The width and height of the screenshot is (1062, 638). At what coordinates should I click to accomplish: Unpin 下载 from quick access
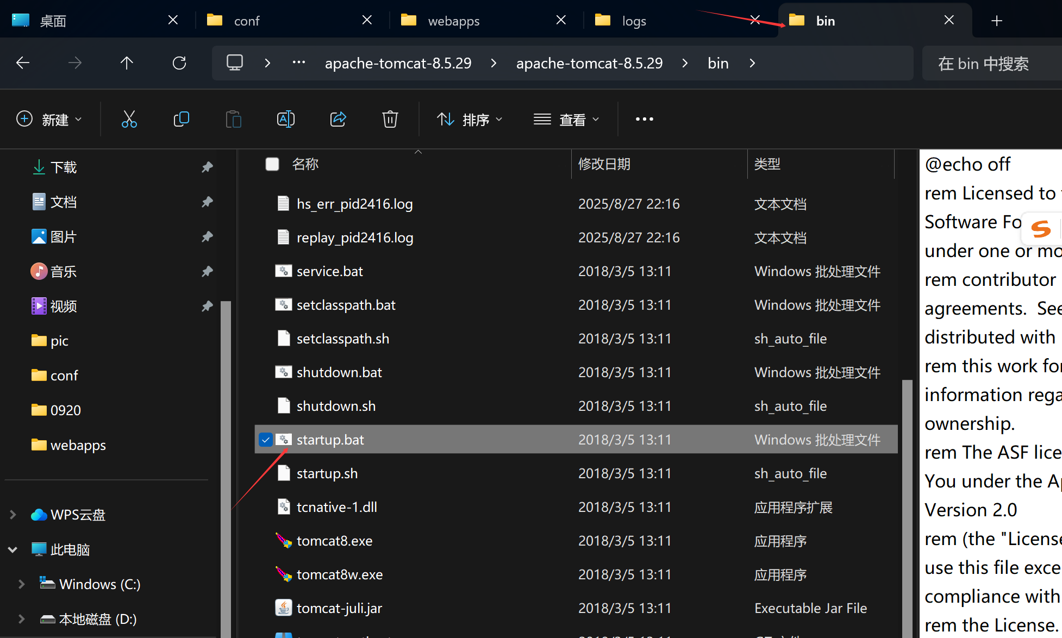pos(207,167)
